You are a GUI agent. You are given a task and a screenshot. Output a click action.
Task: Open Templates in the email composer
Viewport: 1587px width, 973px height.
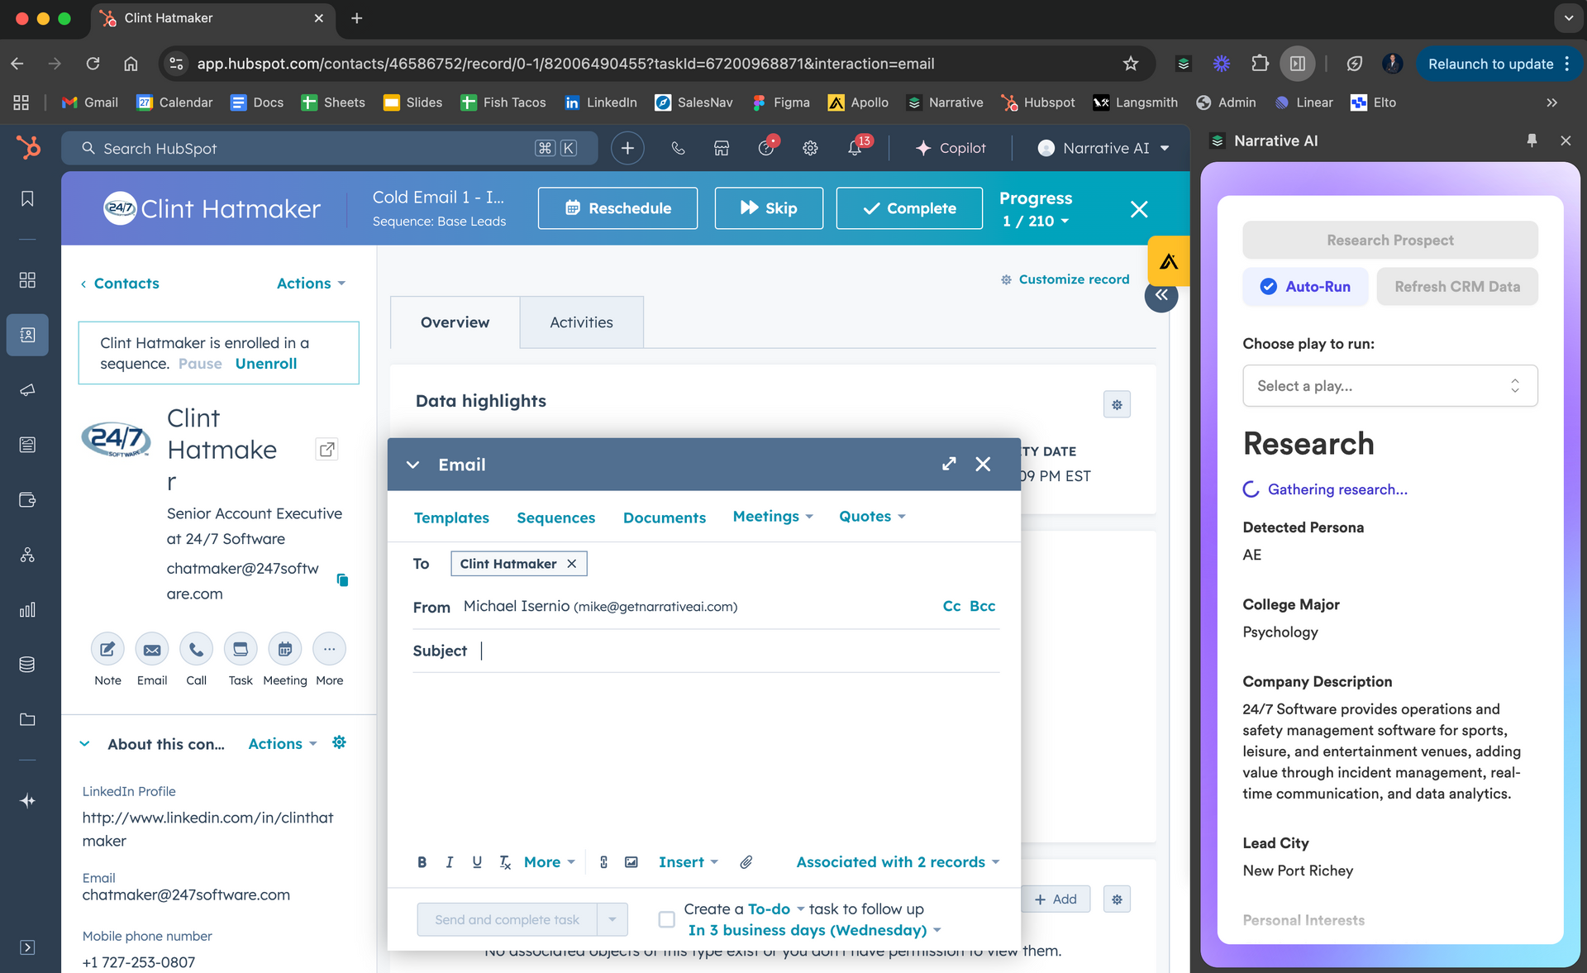(451, 518)
